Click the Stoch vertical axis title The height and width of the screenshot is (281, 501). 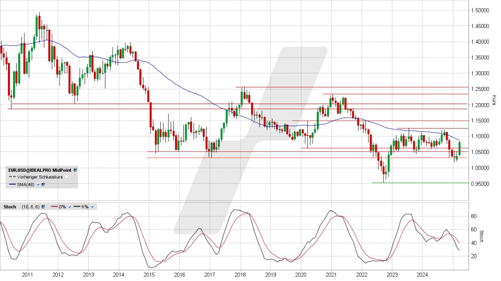[482, 236]
